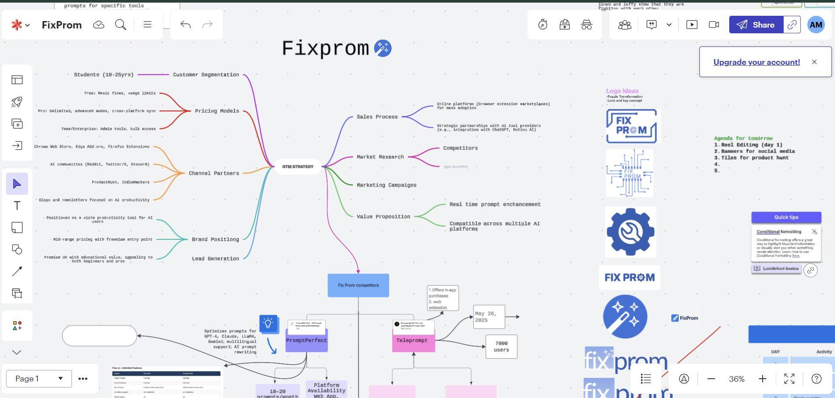Click the sticky note tool icon
The width and height of the screenshot is (835, 398).
tap(17, 227)
